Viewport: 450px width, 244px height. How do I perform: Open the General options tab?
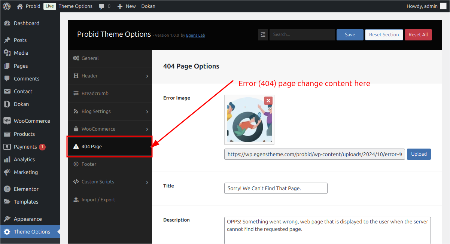click(x=110, y=58)
